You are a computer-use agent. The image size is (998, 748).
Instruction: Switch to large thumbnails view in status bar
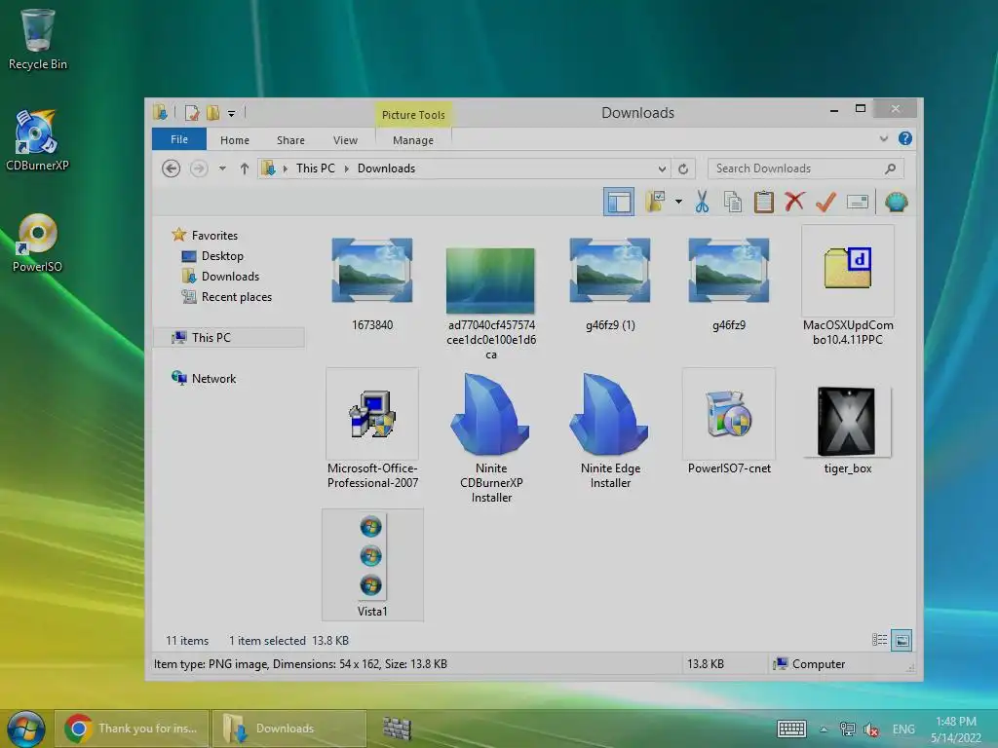tap(902, 640)
